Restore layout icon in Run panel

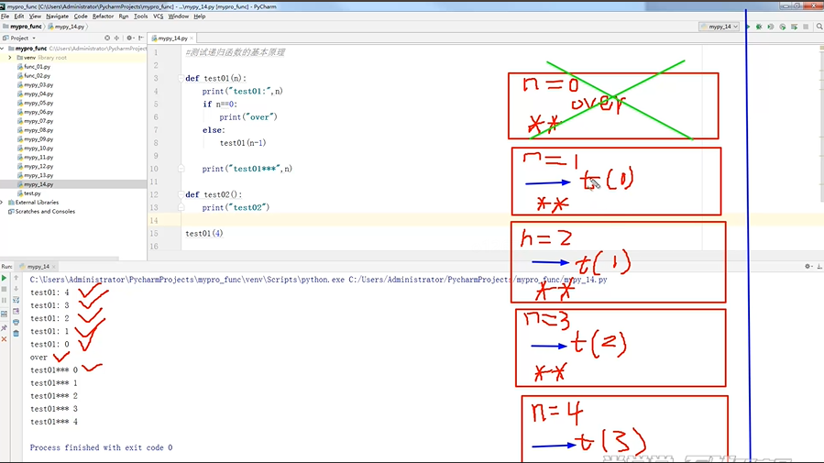5,314
